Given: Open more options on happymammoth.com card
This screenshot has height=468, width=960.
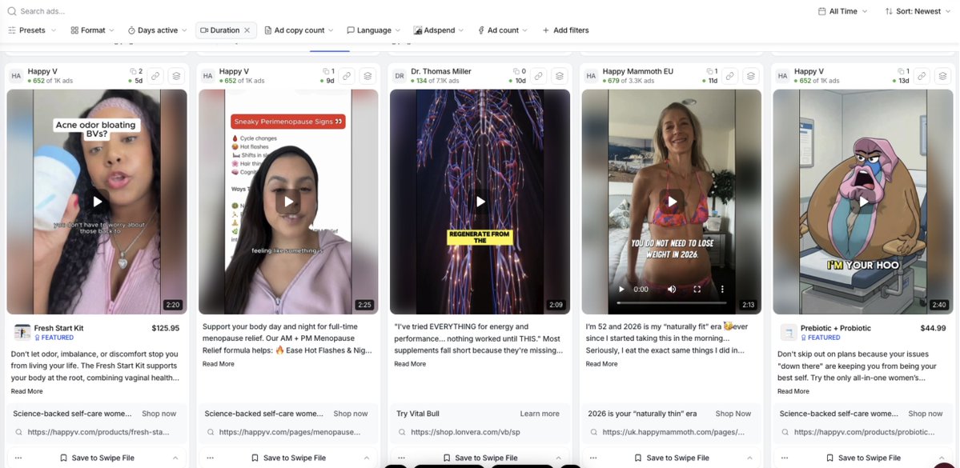Looking at the screenshot, I should pos(593,458).
